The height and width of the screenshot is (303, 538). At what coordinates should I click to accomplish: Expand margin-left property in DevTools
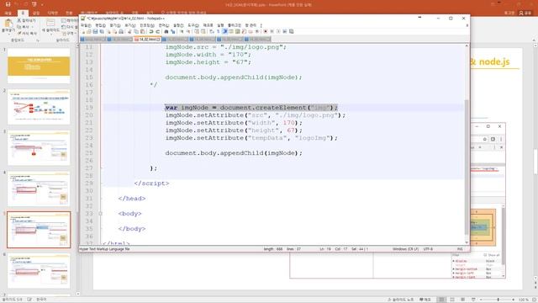[x=454, y=273]
